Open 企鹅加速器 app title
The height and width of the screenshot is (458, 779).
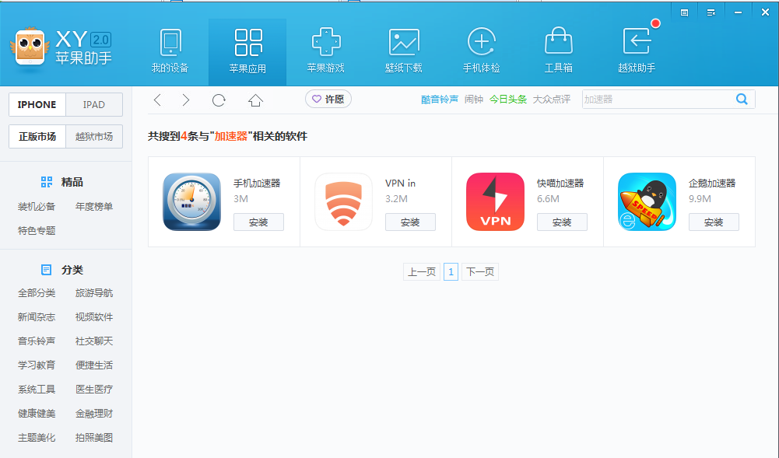point(712,183)
